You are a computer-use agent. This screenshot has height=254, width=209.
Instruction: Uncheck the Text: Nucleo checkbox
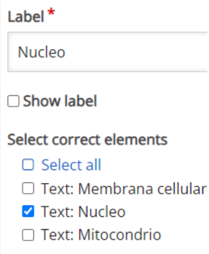pos(28,211)
